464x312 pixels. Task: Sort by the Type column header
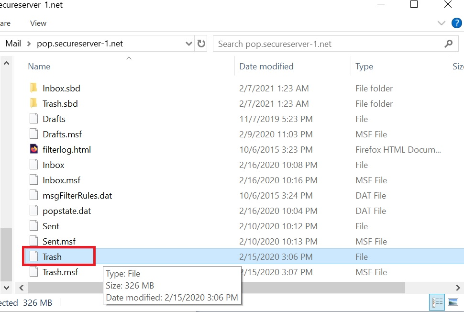364,67
